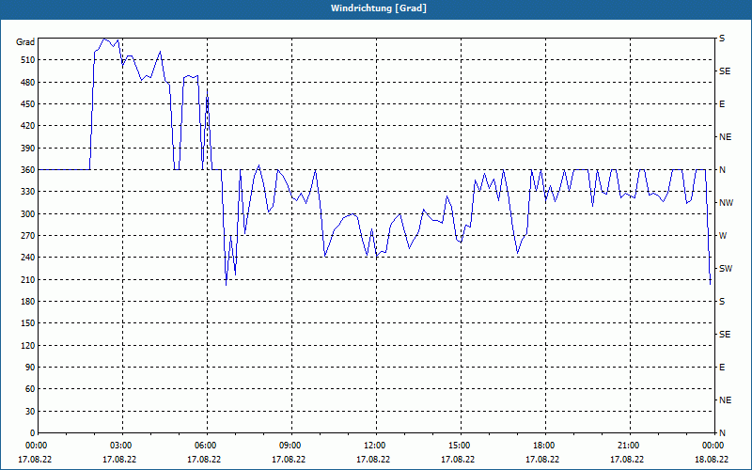Viewport: 752px width, 470px height.
Task: Choose the 300 y-axis tick label
Action: click(x=28, y=213)
